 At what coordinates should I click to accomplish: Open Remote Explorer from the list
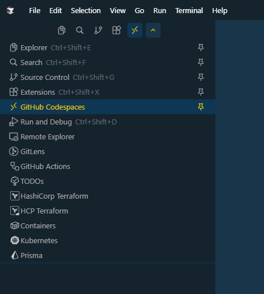107,136
